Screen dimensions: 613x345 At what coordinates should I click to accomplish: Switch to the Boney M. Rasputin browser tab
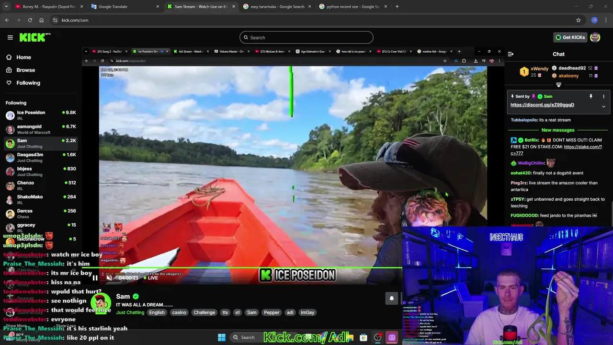pos(48,7)
